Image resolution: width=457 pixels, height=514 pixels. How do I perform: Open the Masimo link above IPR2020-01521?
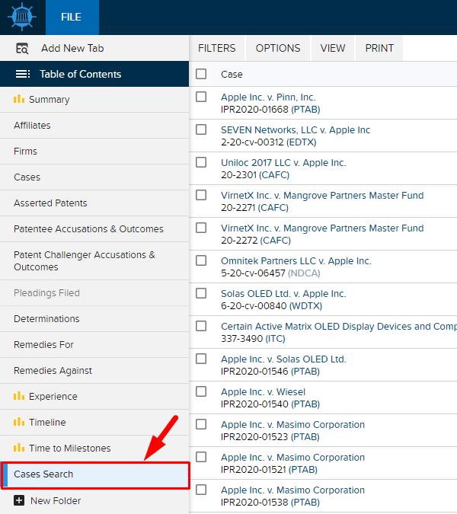(x=292, y=458)
